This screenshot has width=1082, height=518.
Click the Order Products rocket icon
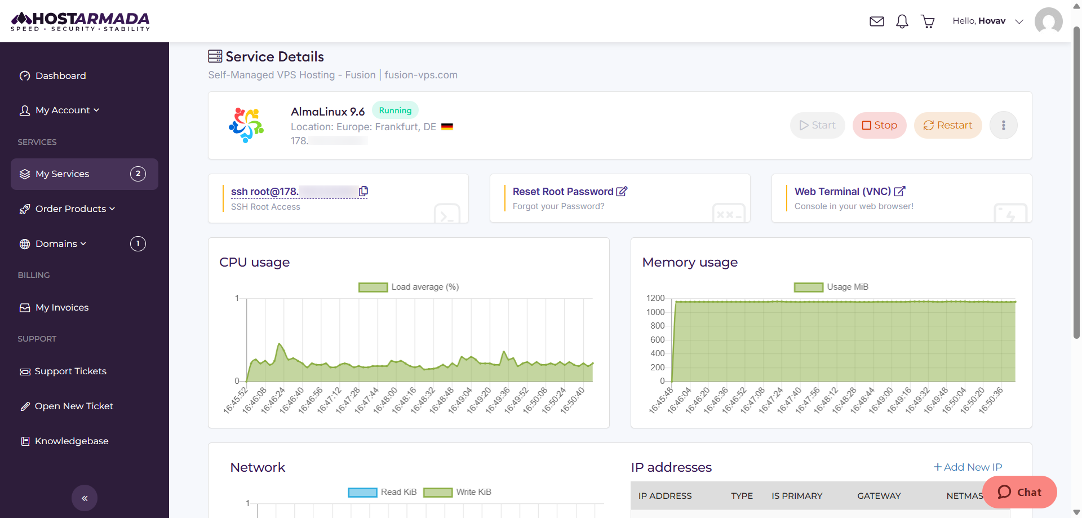25,209
